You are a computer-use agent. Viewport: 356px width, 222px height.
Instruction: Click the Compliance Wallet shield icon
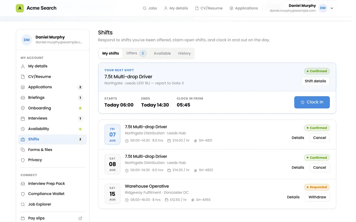[23, 194]
